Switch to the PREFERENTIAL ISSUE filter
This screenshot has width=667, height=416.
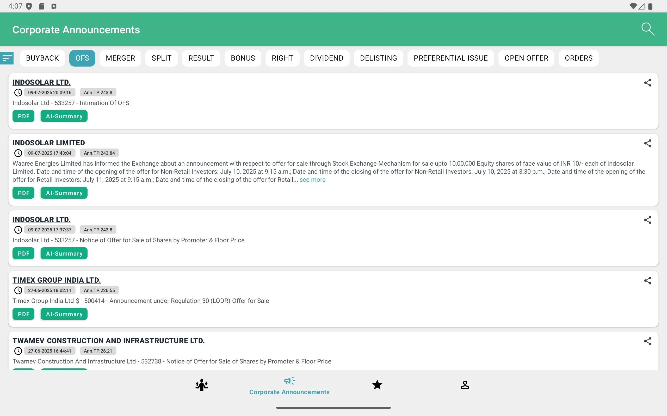(451, 58)
